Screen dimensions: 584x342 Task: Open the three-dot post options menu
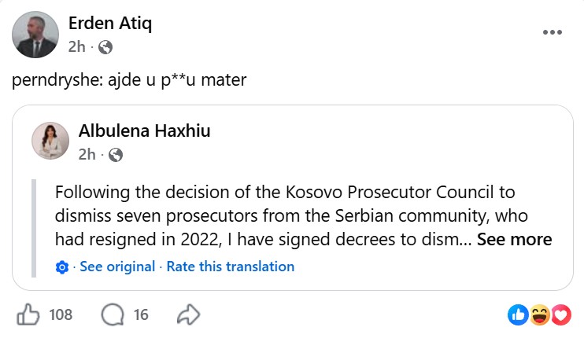553,32
